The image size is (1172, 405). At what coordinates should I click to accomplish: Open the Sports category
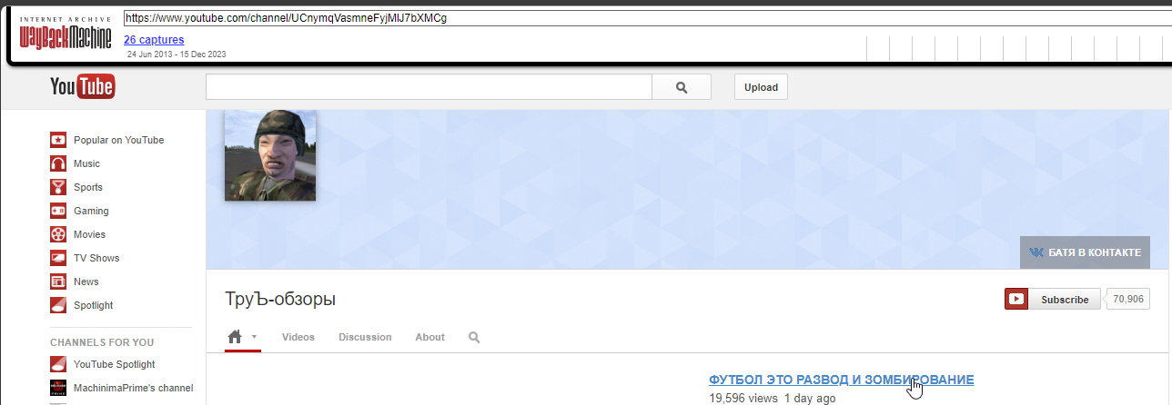88,187
